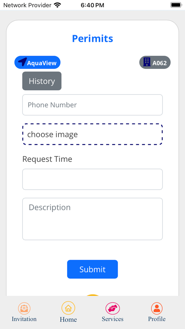Open the Request Time field
This screenshot has width=185, height=329.
click(92, 179)
